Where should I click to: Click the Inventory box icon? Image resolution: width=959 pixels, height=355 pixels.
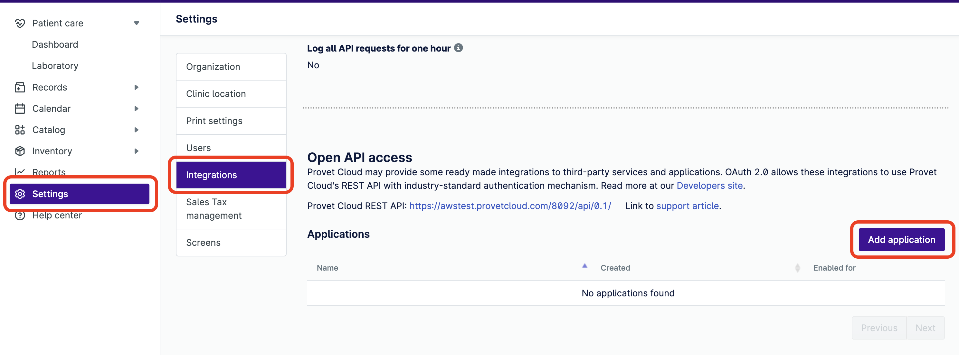coord(20,151)
